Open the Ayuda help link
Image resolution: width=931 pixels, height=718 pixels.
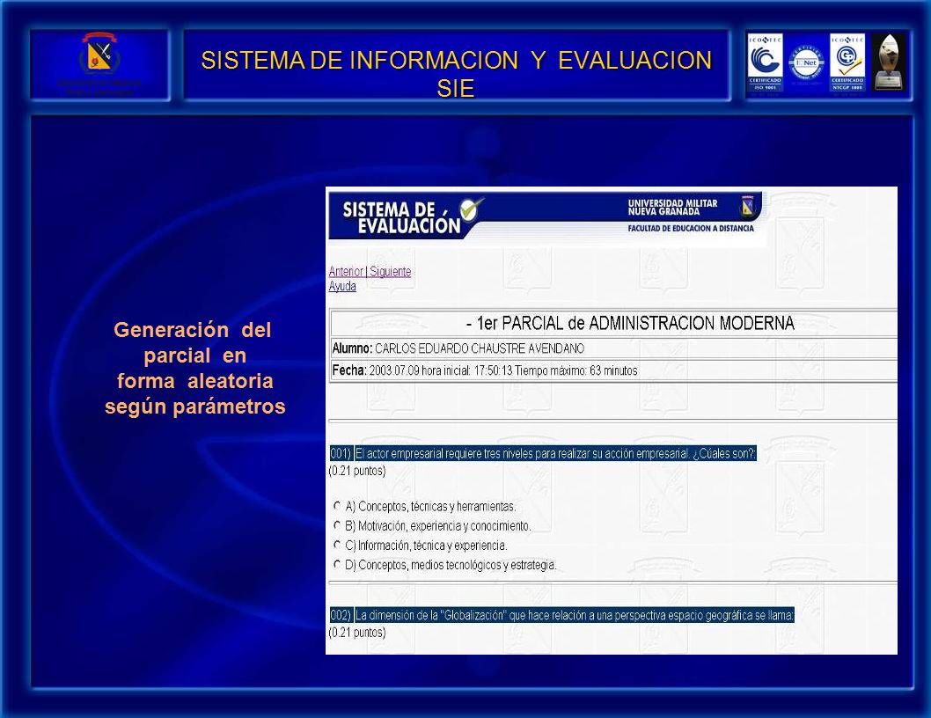[x=342, y=286]
